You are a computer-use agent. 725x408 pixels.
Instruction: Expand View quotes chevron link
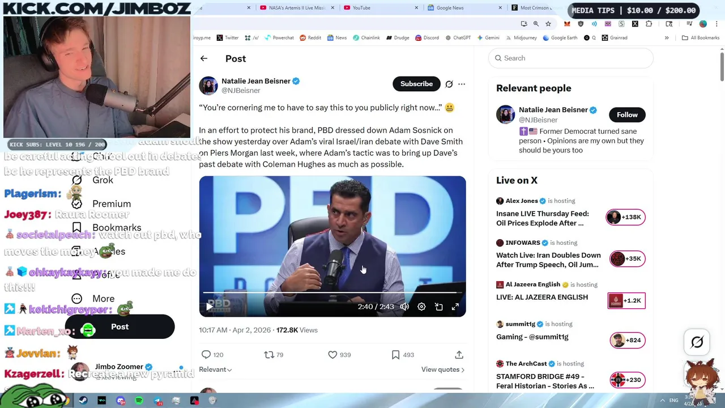tap(443, 369)
